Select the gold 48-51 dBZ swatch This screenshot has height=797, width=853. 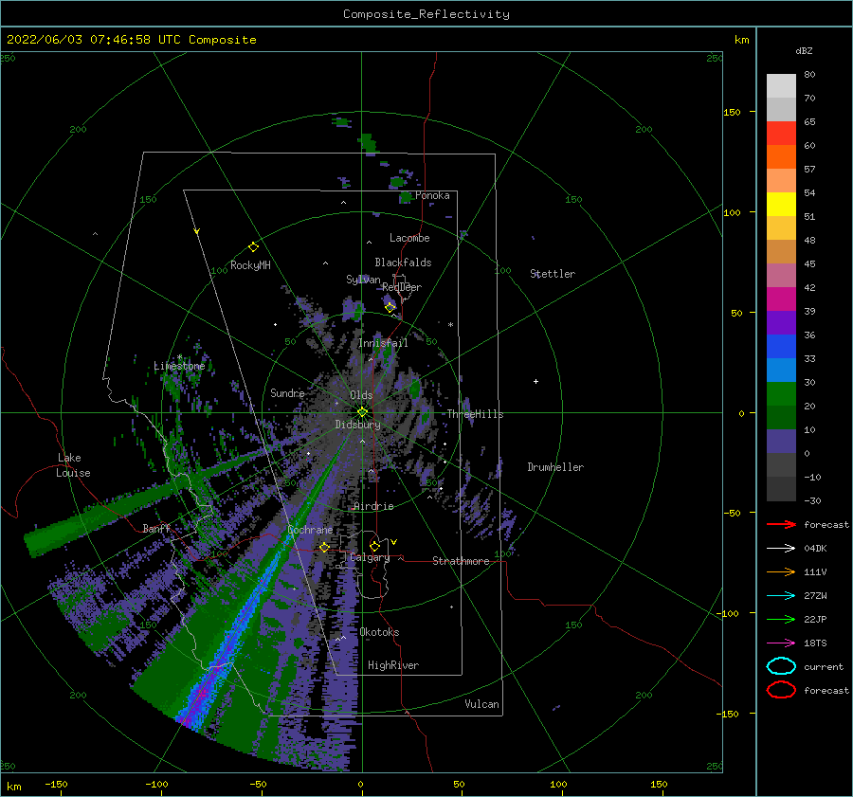coord(781,227)
